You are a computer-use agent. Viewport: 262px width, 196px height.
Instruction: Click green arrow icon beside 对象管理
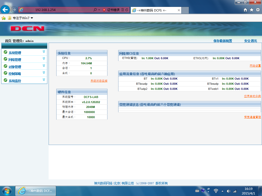click(x=5, y=66)
